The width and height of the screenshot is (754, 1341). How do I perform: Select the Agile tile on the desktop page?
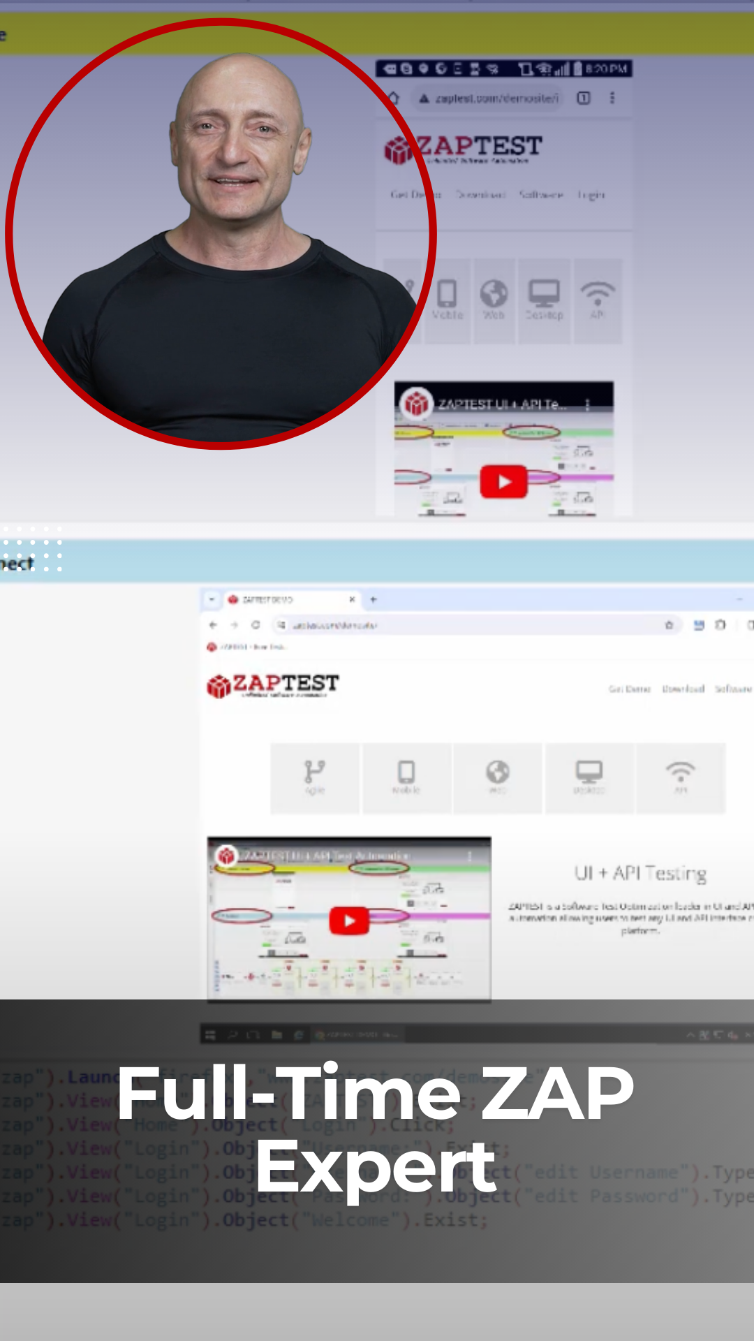click(315, 778)
